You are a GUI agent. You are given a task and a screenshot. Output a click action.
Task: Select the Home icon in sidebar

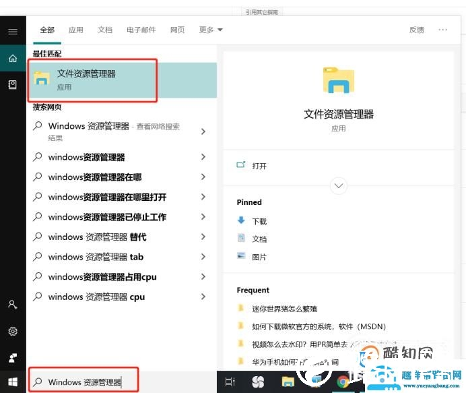[x=13, y=59]
